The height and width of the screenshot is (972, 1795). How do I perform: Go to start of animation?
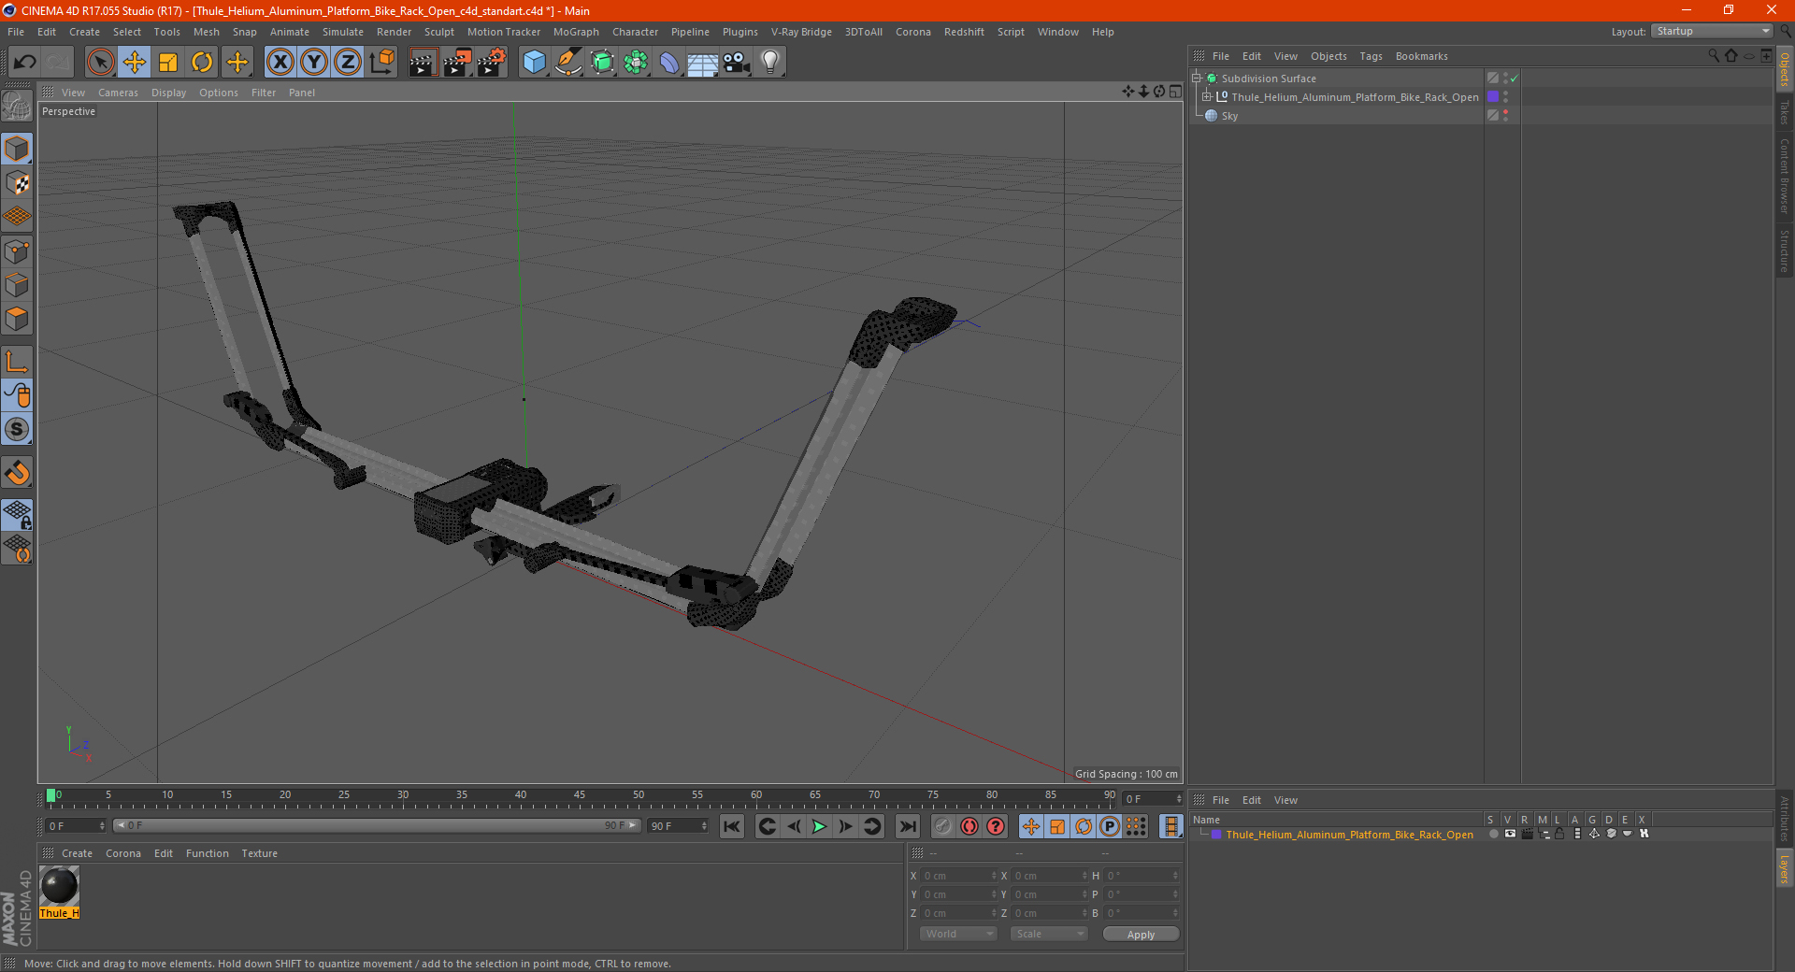(x=732, y=826)
